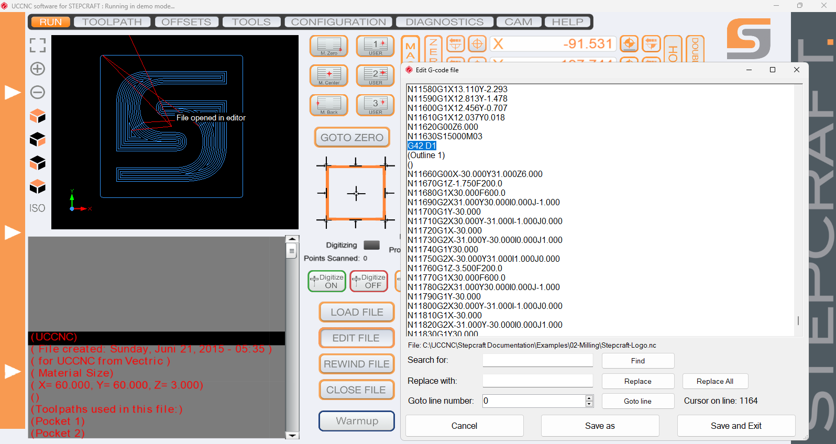Focus the Replace with input field
836x444 pixels.
pos(538,381)
